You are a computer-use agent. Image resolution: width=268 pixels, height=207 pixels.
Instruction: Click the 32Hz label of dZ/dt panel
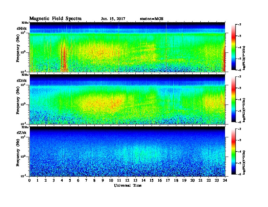[25, 127]
